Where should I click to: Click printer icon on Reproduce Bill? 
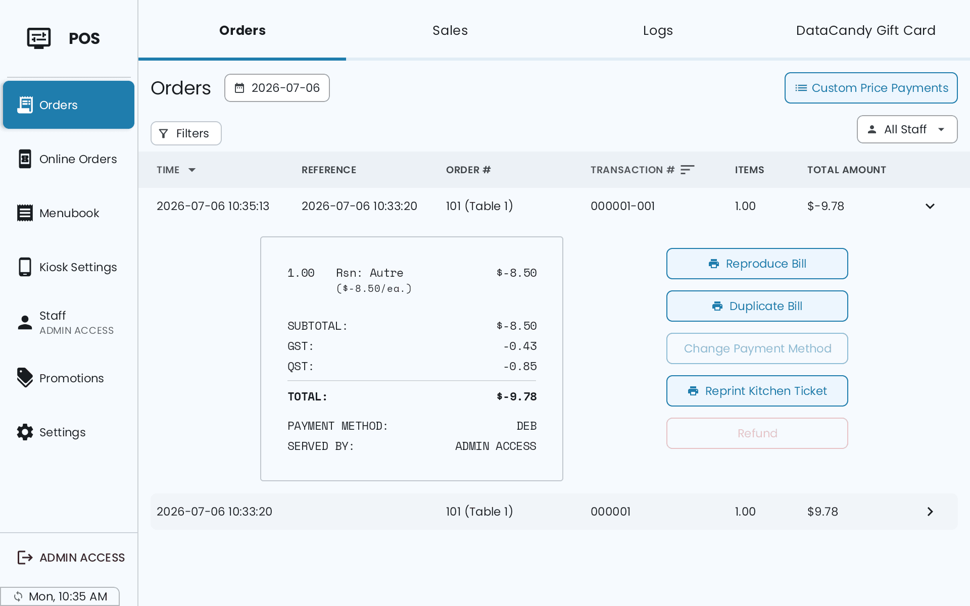point(714,264)
